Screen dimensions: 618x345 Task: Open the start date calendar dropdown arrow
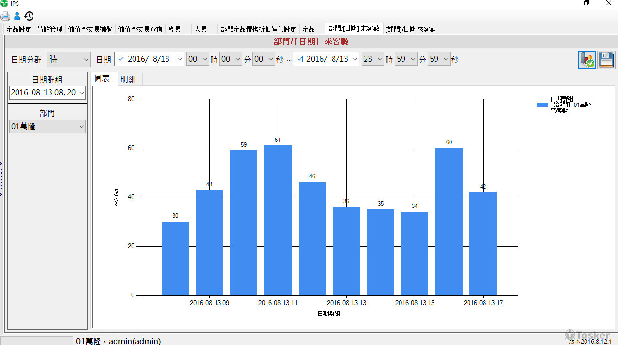pos(179,59)
